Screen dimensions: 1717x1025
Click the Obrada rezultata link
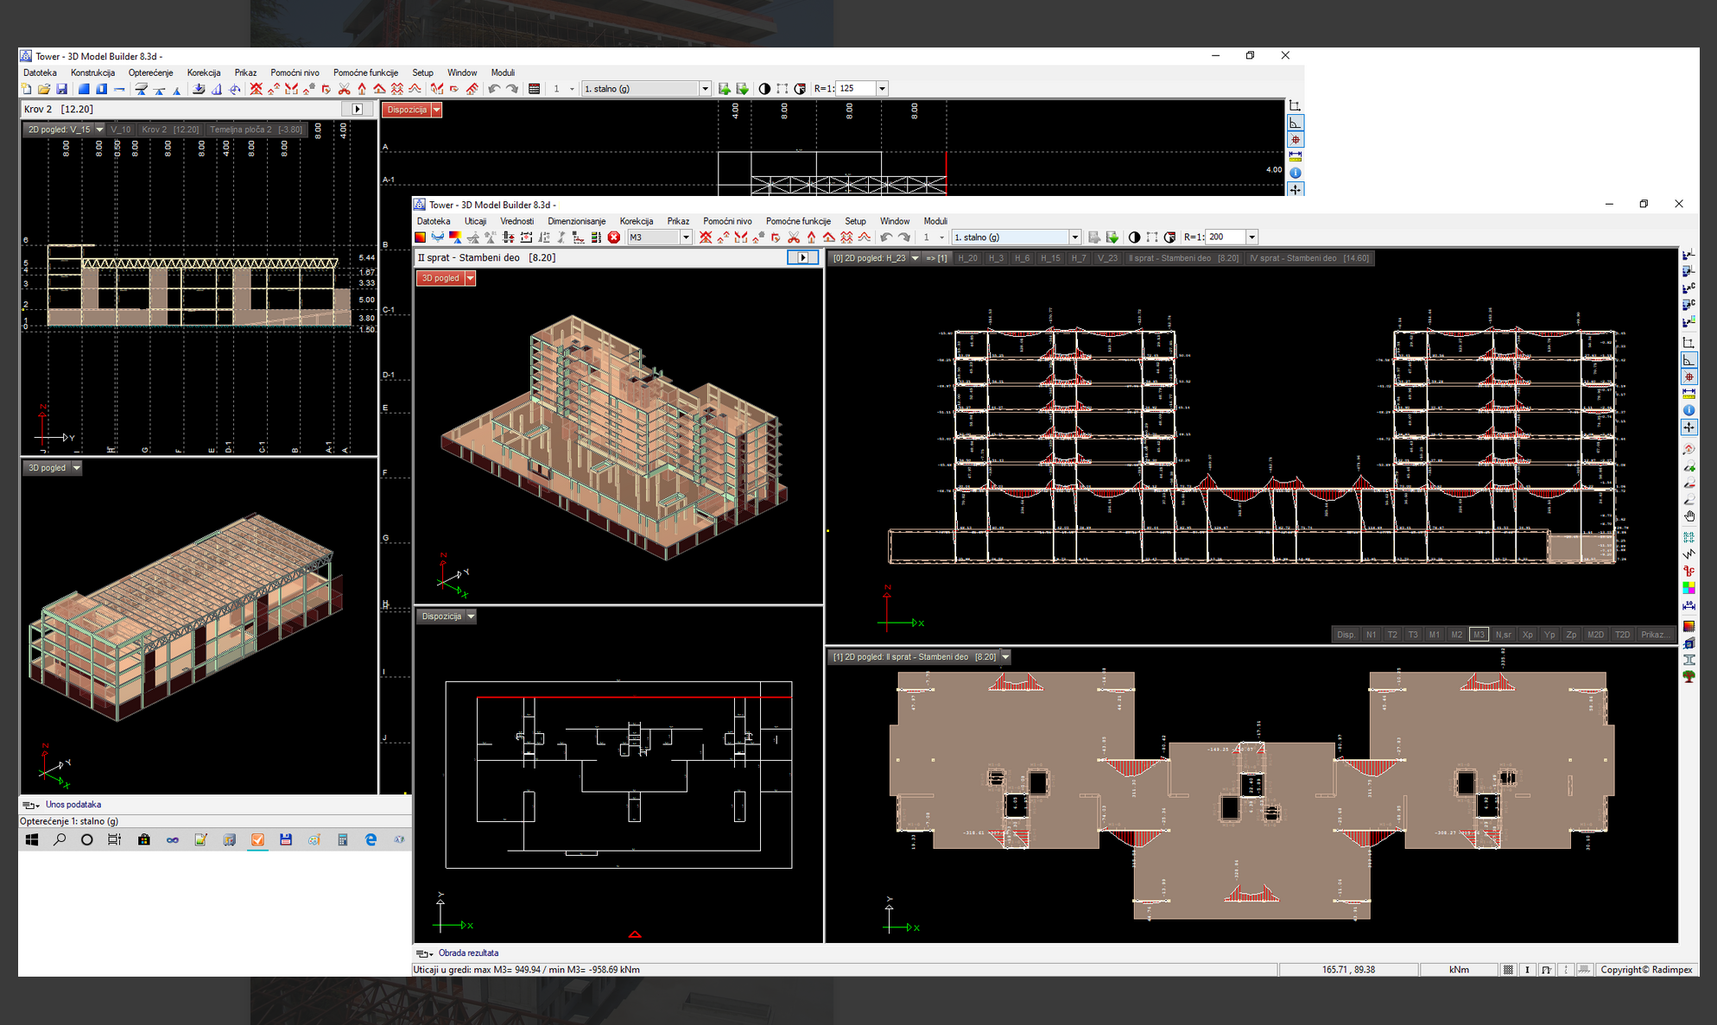pos(468,953)
